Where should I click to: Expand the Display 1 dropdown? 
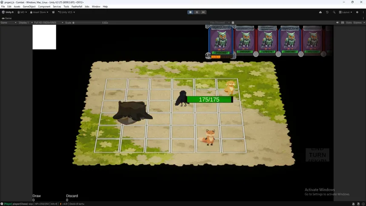pyautogui.click(x=24, y=23)
